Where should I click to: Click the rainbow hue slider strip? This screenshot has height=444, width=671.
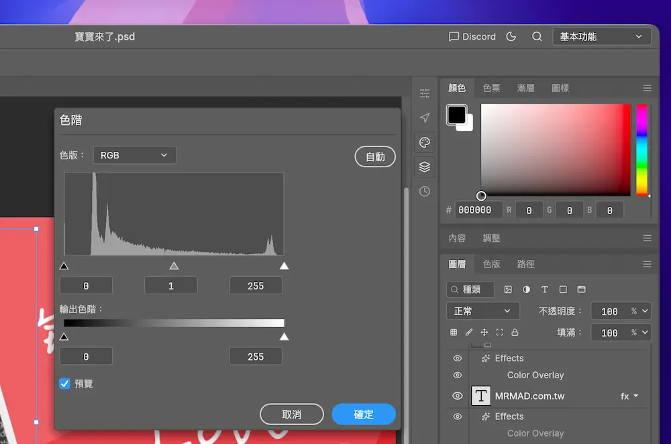coord(641,150)
